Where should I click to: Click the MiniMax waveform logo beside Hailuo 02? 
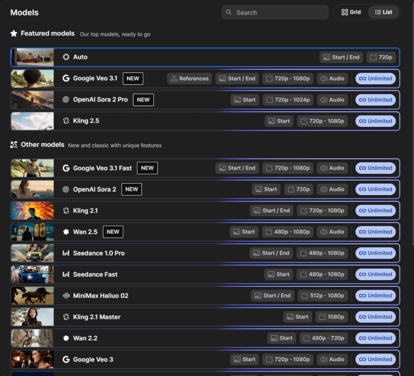66,295
